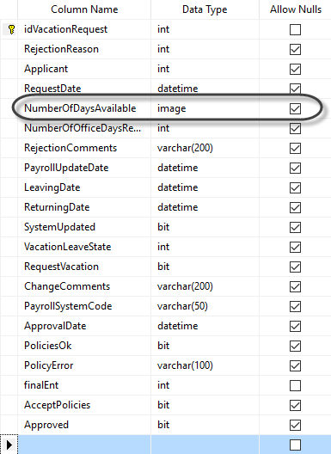Uncheck Allow Nulls for PayrollSystemCode
Image resolution: width=331 pixels, height=454 pixels.
(x=295, y=306)
